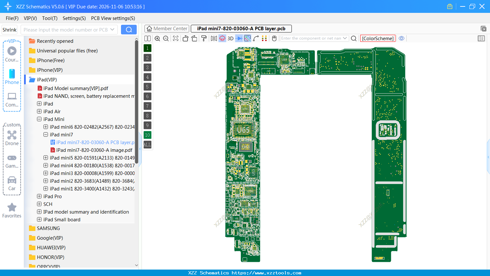Select the Zoom In tool
The image size is (490, 276).
coord(157,38)
